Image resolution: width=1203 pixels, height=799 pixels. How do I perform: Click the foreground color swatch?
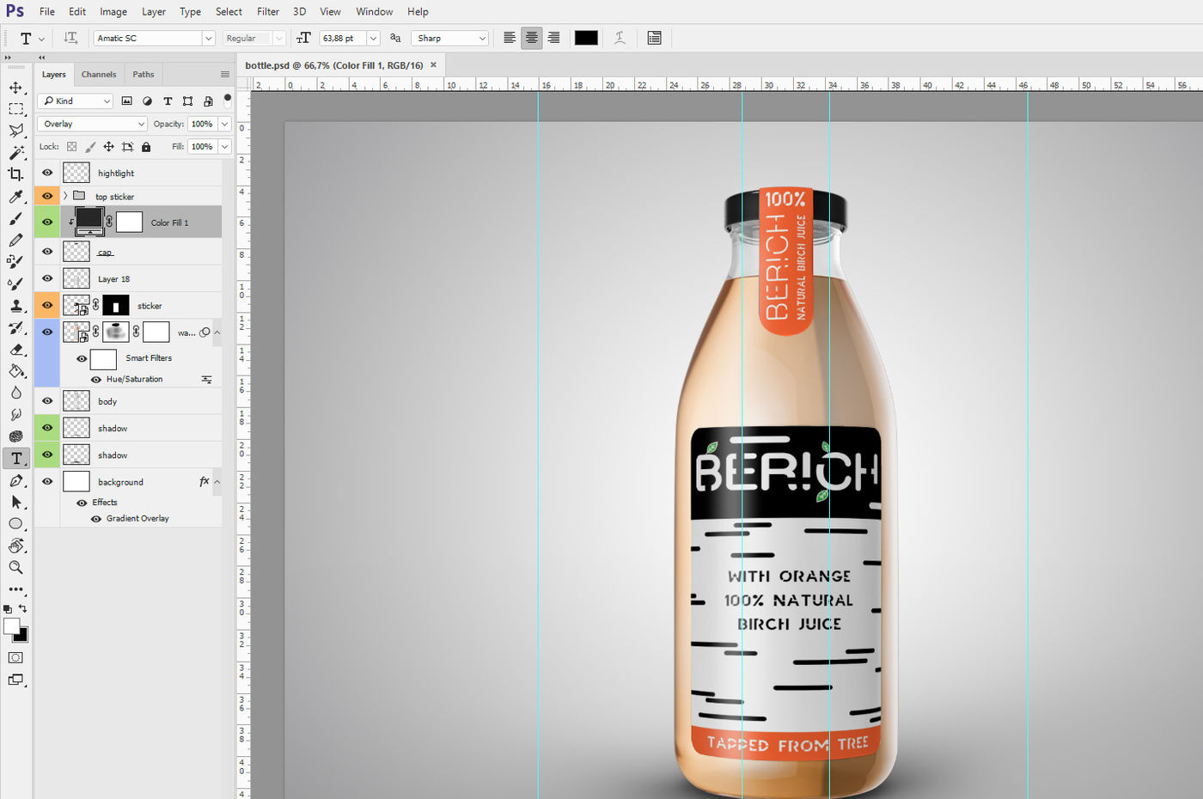(x=11, y=626)
